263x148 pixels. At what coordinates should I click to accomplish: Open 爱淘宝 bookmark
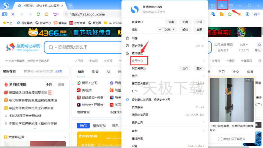[60, 23]
